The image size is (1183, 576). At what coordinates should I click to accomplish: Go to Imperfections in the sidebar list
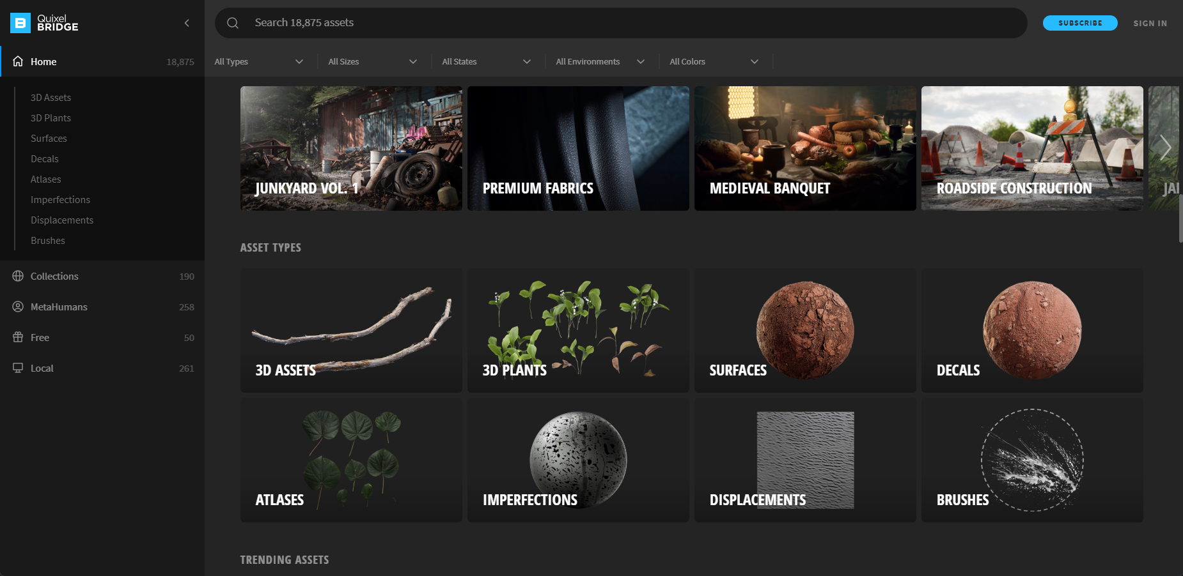click(60, 200)
